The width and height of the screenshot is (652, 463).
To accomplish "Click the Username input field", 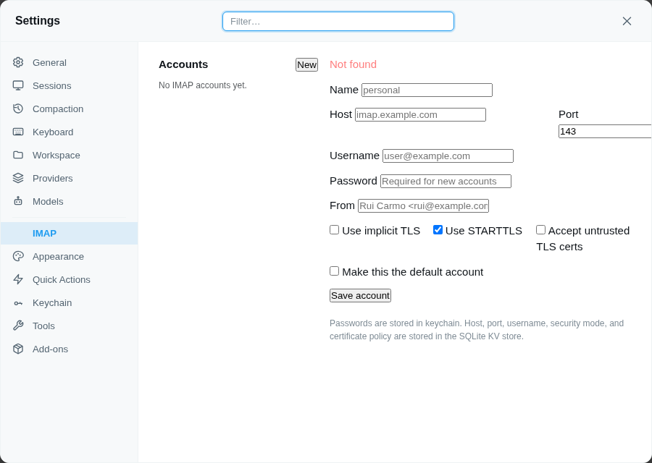I will coord(448,156).
